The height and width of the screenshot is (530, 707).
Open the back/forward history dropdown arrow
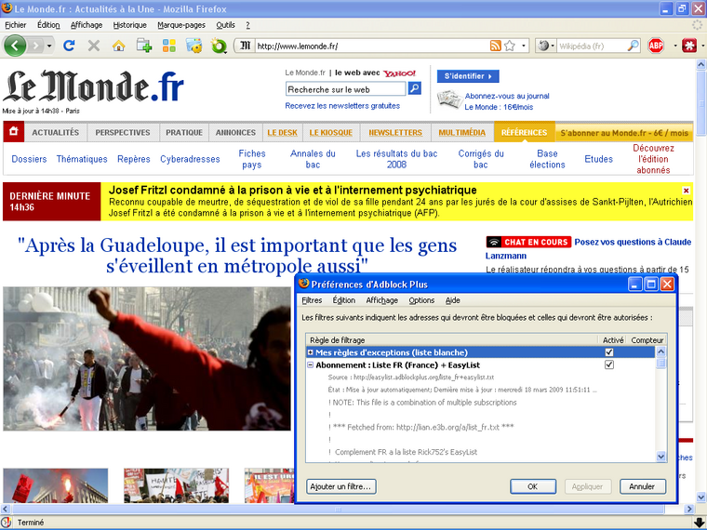pos(49,46)
